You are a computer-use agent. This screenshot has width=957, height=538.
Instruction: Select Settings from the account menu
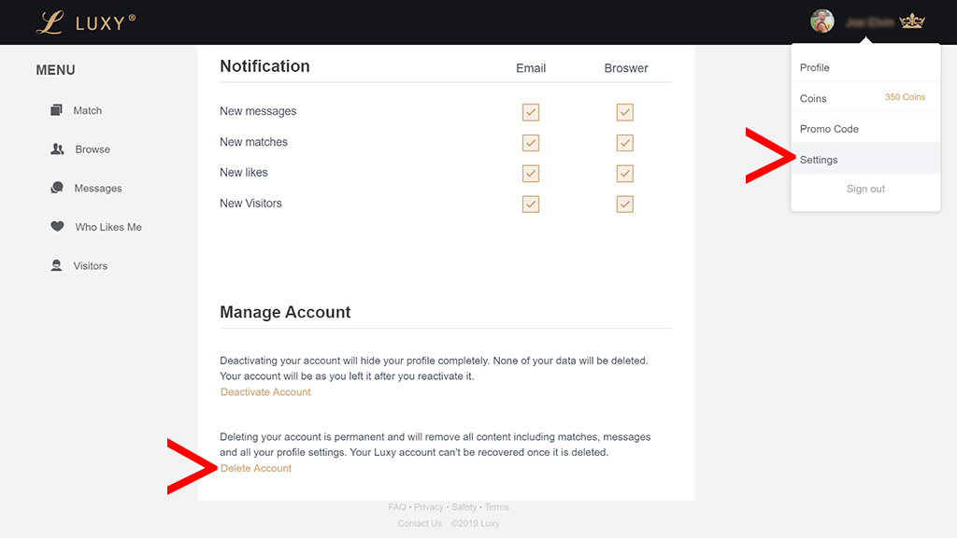(x=818, y=159)
